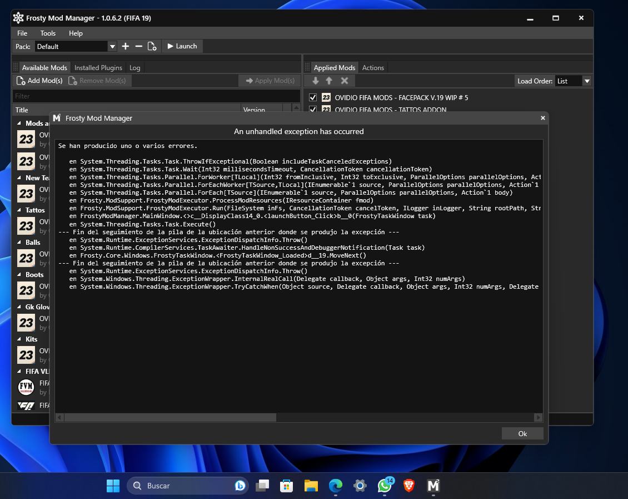
Task: Click the add pack plus icon
Action: point(126,47)
